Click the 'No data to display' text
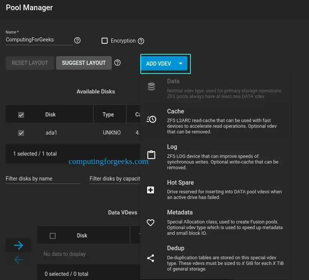309x280 pixels. pos(65,254)
